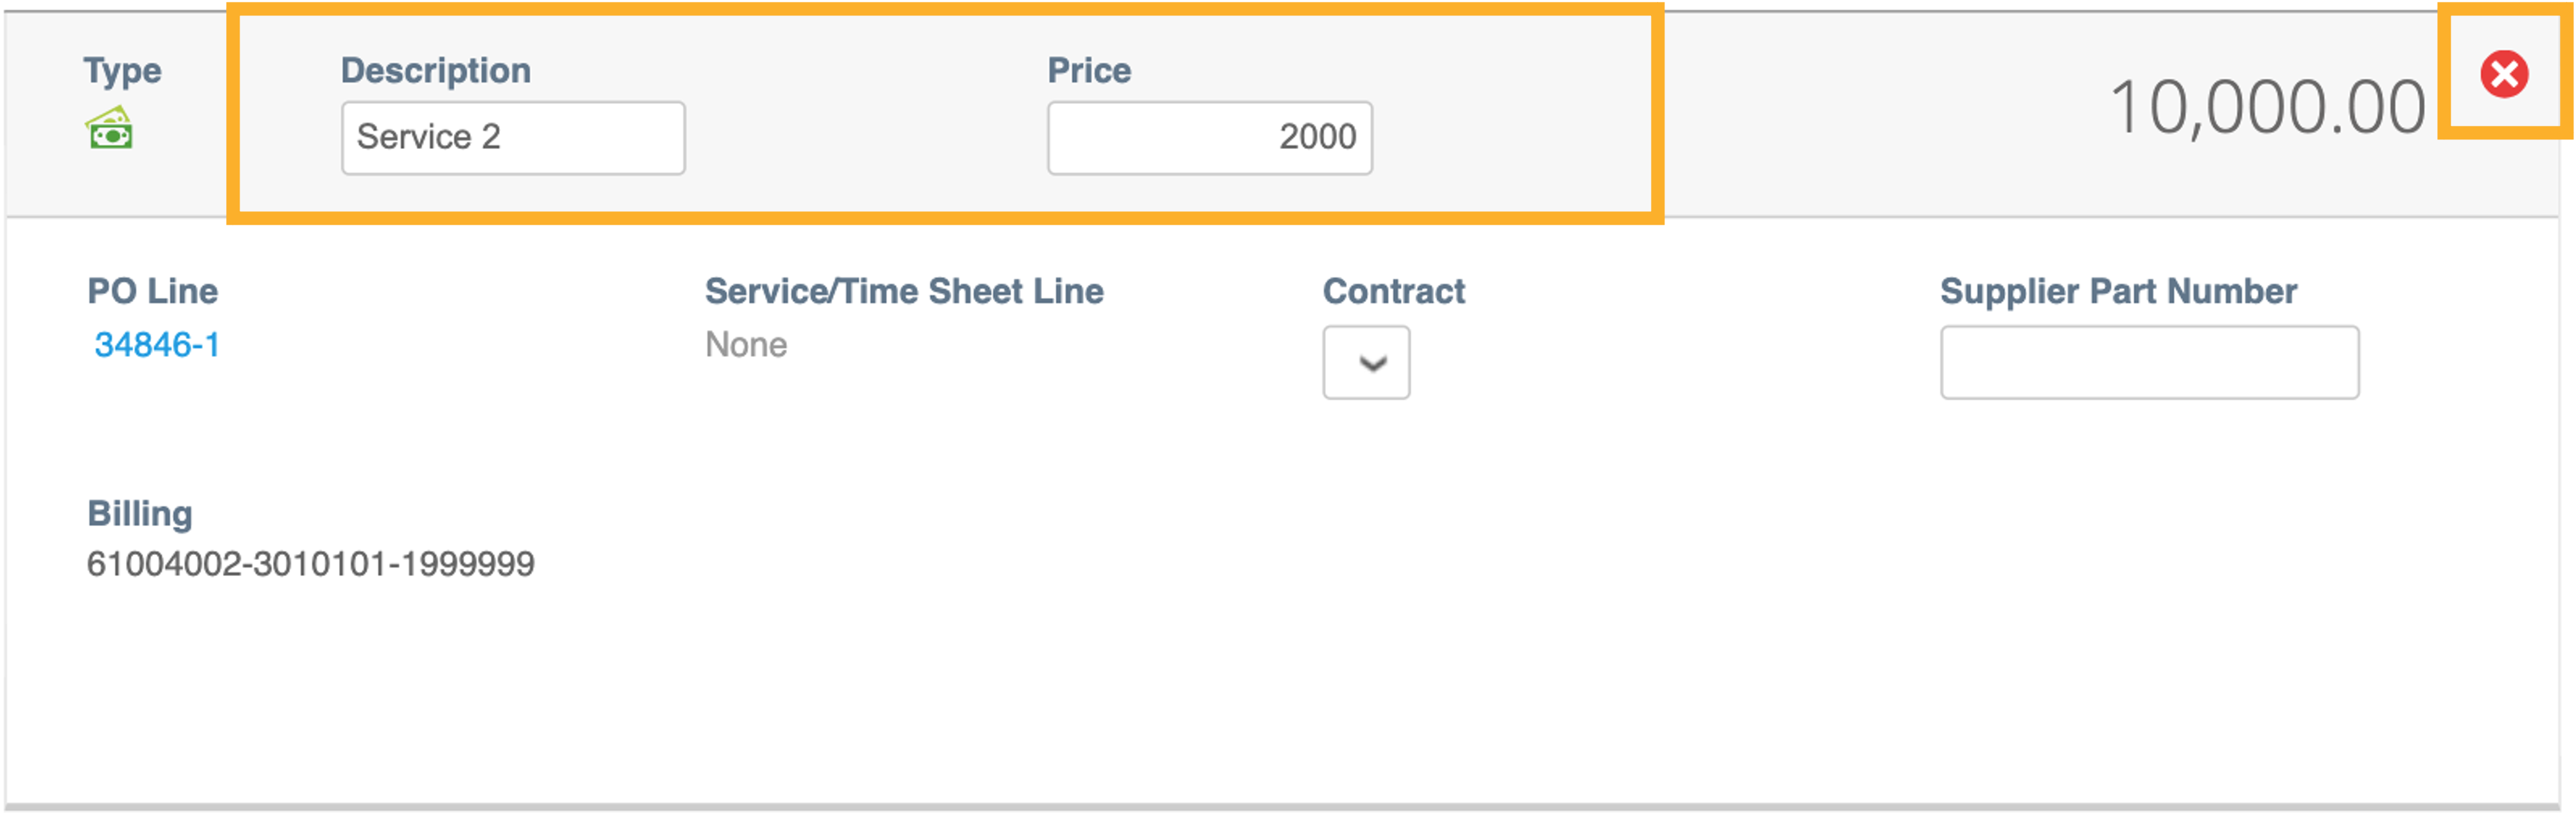Select the Price field showing 2000
The width and height of the screenshot is (2576, 815).
tap(1209, 137)
